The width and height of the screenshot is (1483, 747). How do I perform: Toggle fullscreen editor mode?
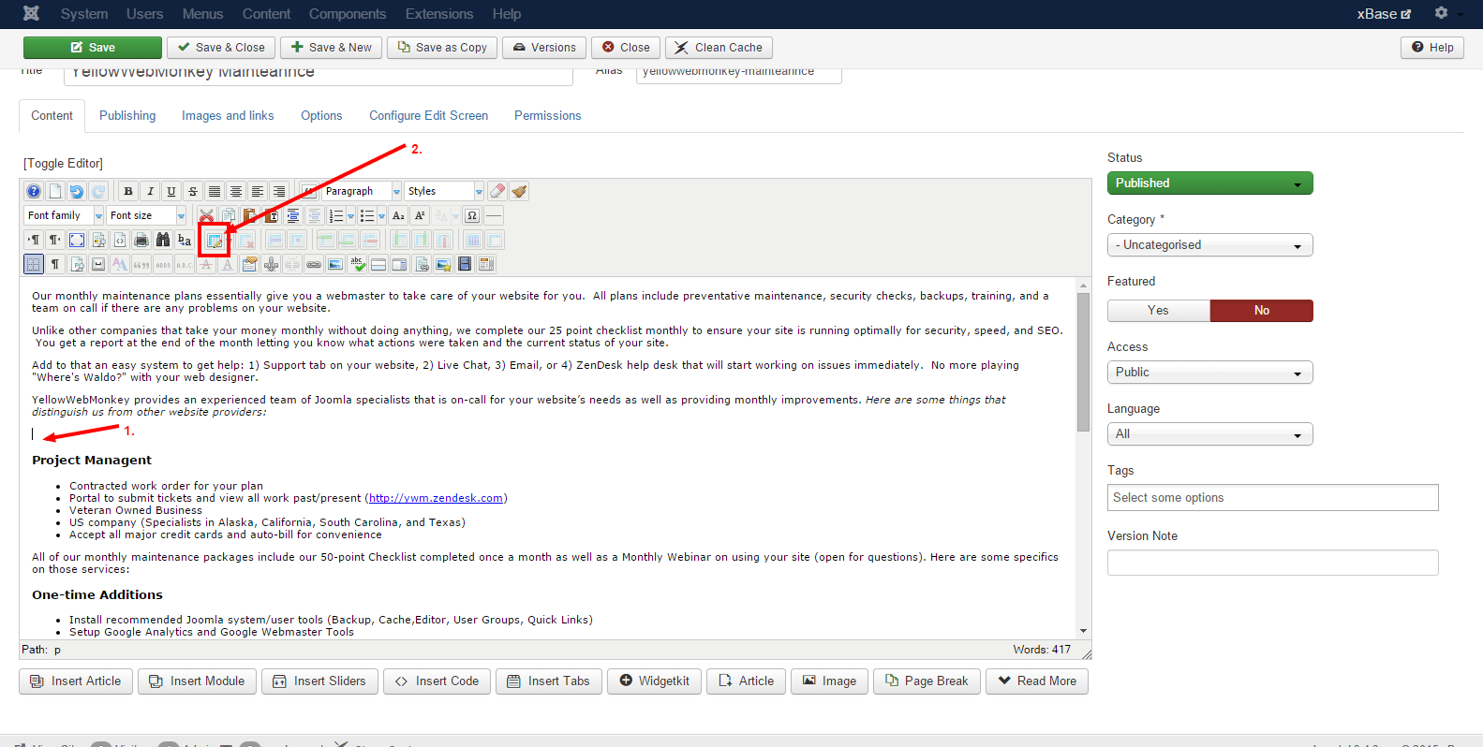point(77,240)
